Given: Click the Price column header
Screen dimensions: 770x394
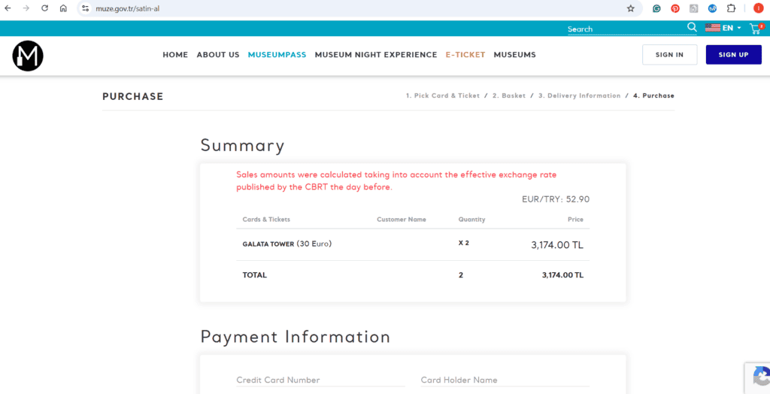Looking at the screenshot, I should point(575,220).
